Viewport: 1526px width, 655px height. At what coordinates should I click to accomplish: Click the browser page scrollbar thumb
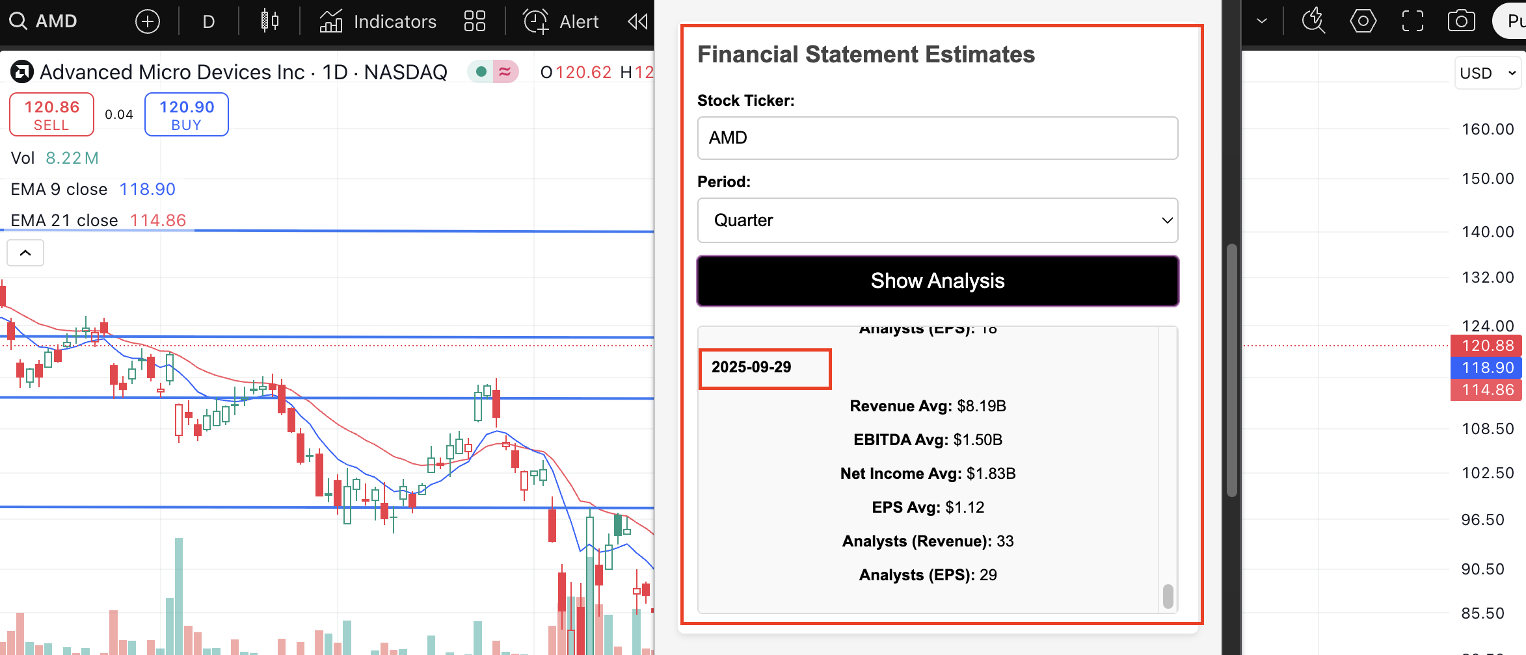1231,370
